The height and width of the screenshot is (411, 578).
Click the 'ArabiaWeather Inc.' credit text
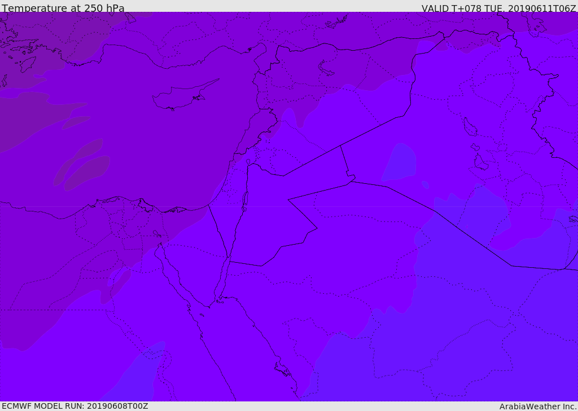pos(538,406)
